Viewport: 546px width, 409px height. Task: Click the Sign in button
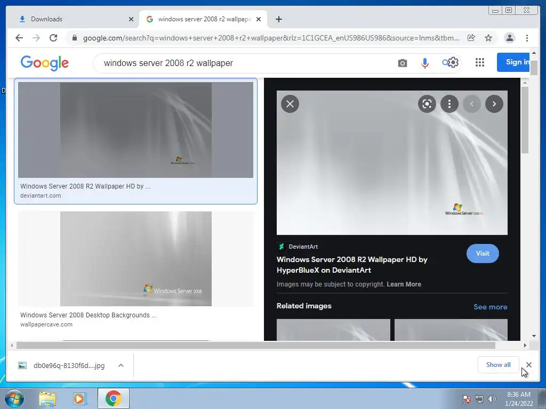[513, 62]
